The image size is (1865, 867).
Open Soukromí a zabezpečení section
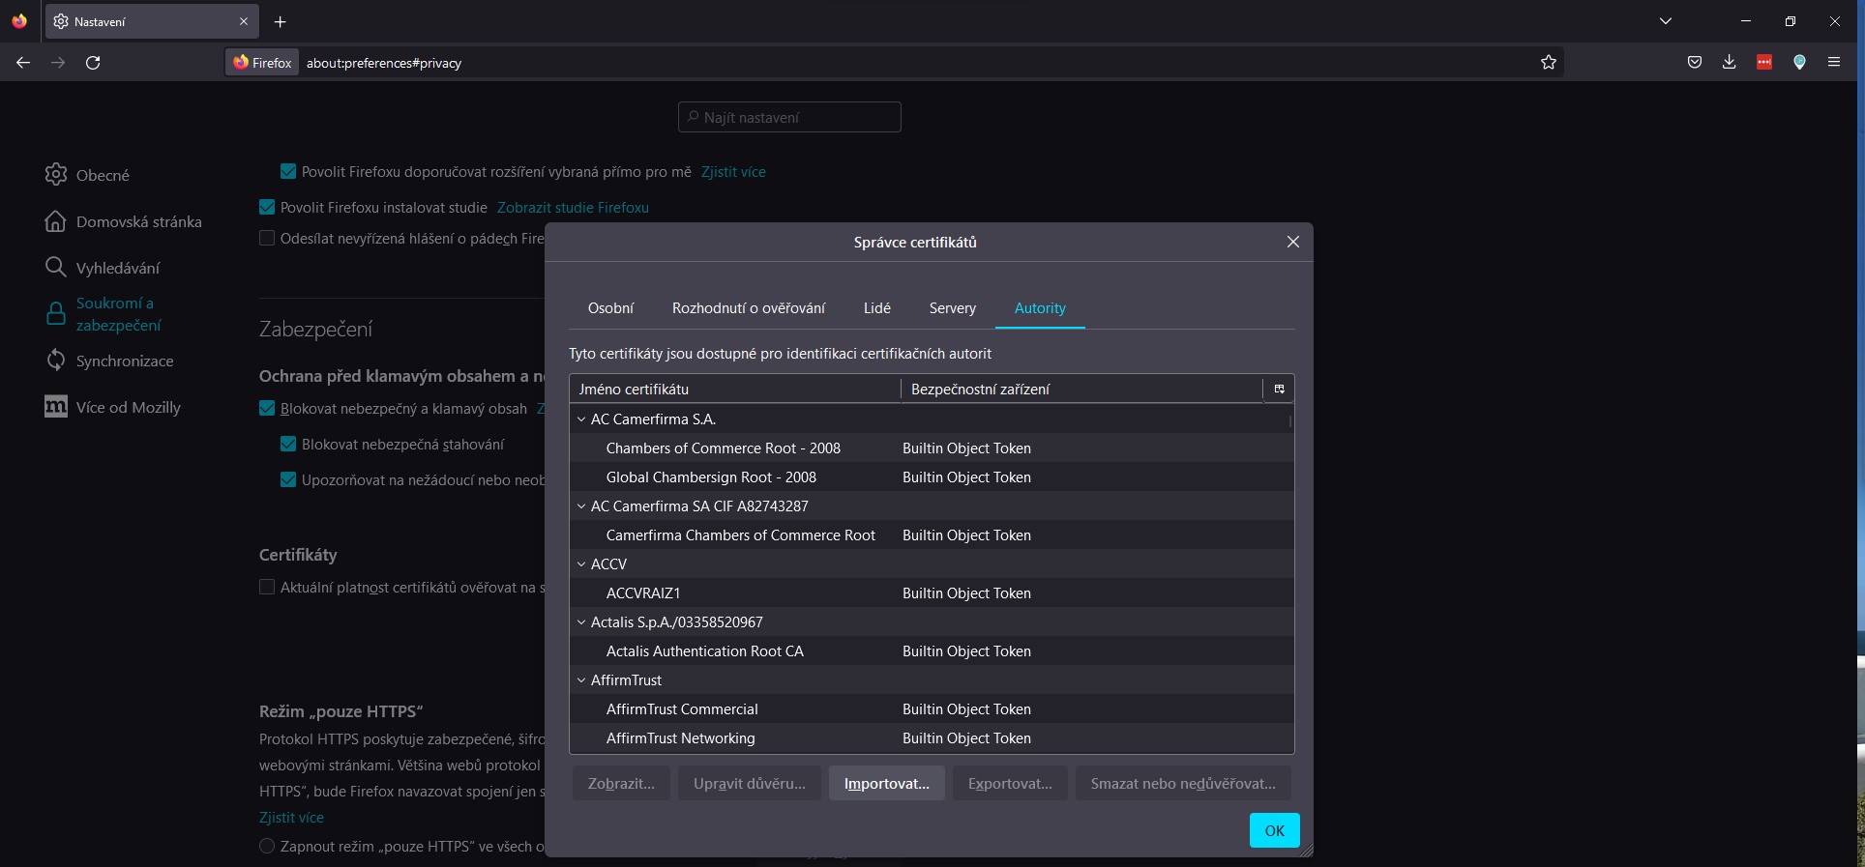104,314
